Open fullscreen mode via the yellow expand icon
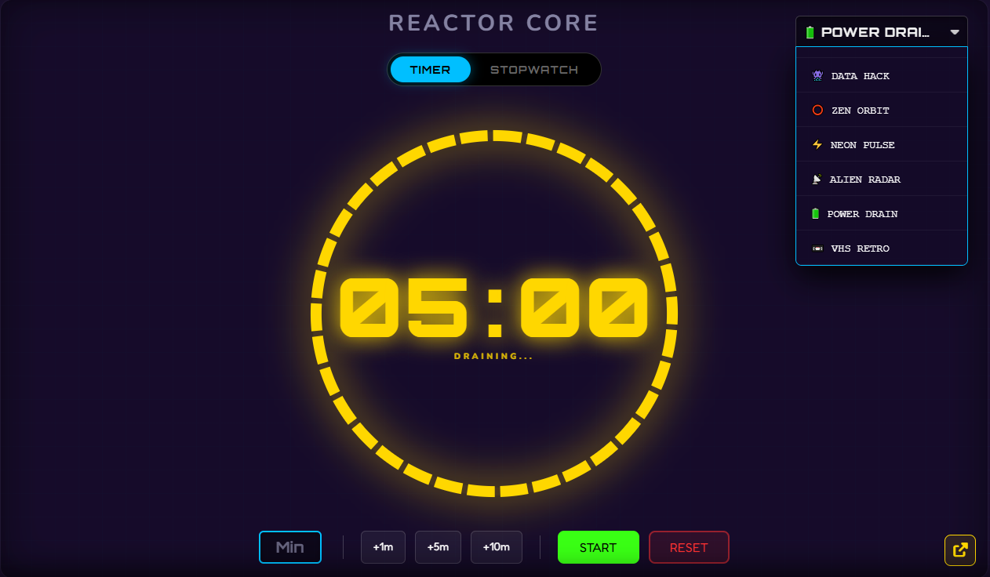This screenshot has height=577, width=990. [959, 550]
